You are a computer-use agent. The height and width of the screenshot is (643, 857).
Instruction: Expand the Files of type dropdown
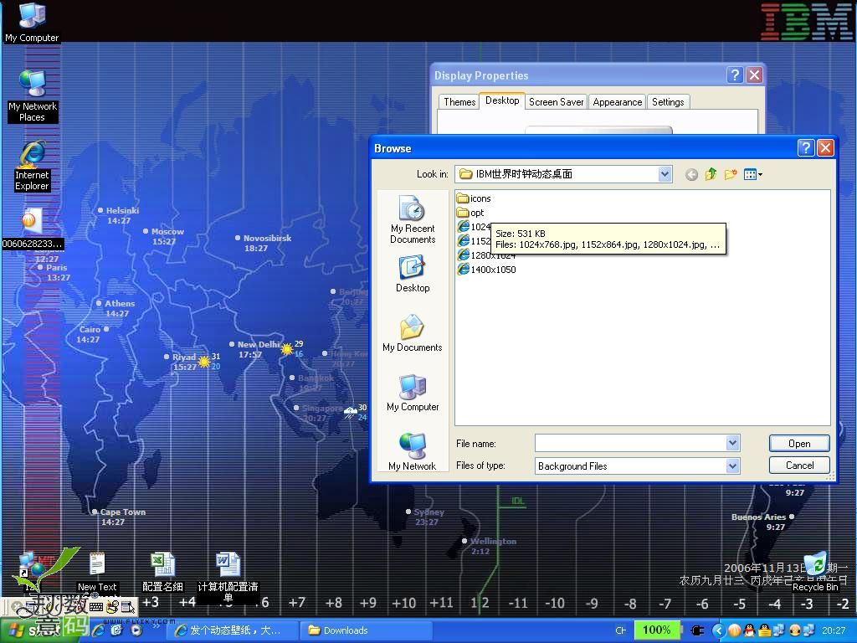(x=732, y=466)
